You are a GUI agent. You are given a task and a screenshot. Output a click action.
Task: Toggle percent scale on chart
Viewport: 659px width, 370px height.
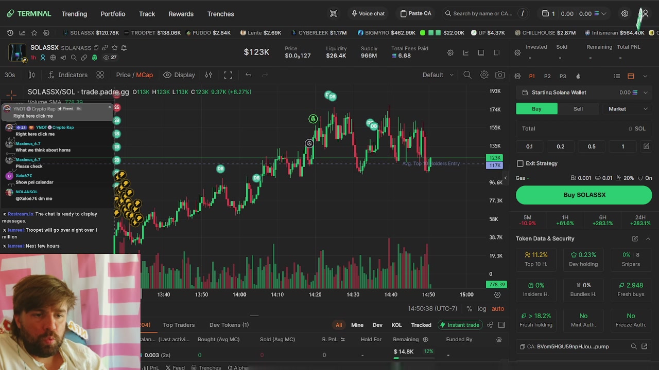[x=469, y=309]
